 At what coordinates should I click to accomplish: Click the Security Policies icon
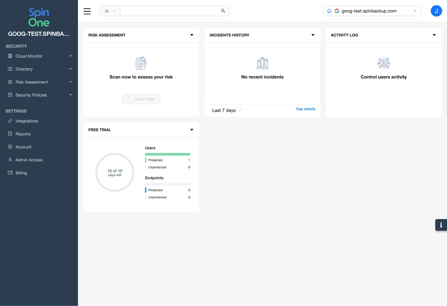10,95
